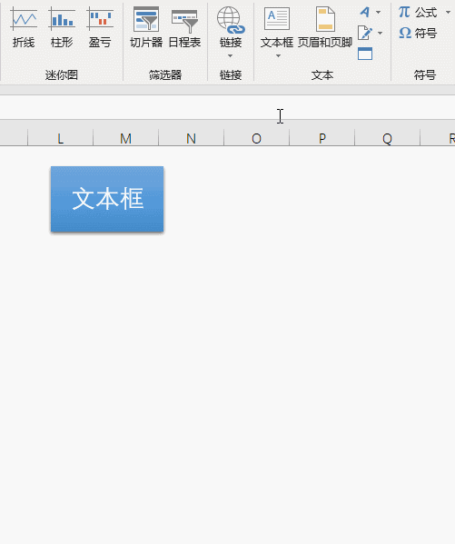
Task: Expand the signature line dropdown arrow
Action: [380, 33]
